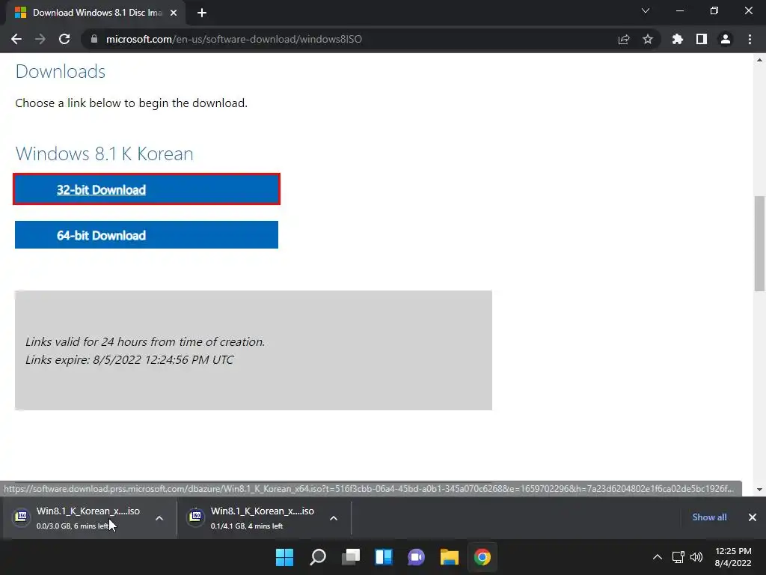The image size is (766, 575).
Task: Show hidden system tray icons
Action: 658,557
